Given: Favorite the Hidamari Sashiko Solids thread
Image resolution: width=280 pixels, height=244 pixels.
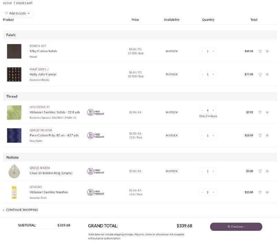Looking at the screenshot, I should 260,113.
